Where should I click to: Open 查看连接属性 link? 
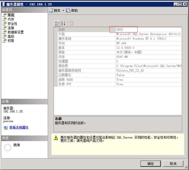pos(19,127)
